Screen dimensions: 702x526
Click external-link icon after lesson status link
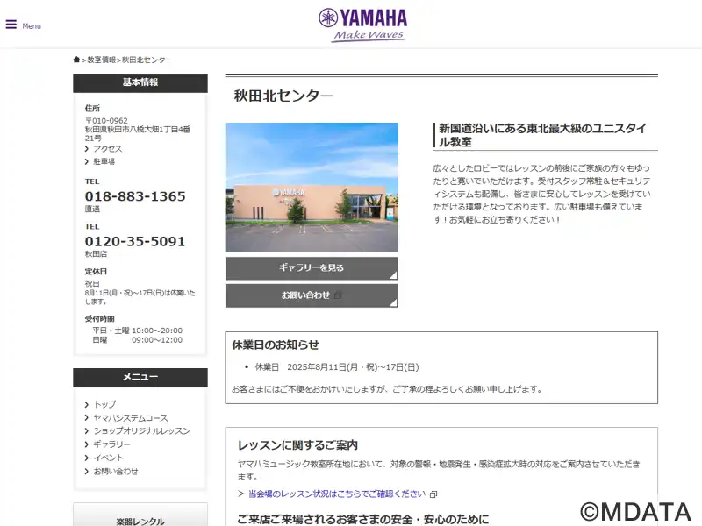tap(433, 494)
